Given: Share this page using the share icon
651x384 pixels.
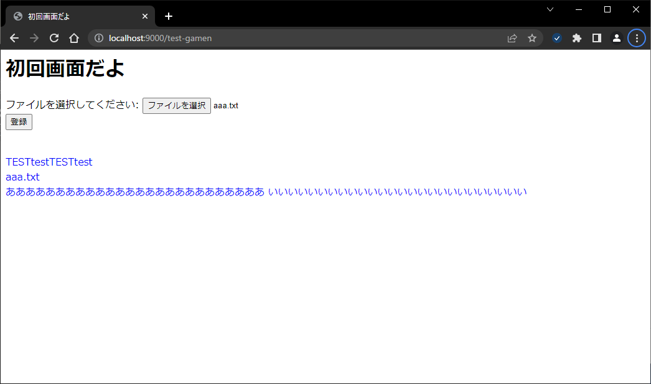Looking at the screenshot, I should [x=512, y=38].
